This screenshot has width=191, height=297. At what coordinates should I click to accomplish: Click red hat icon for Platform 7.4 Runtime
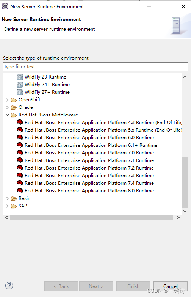pos(20,183)
